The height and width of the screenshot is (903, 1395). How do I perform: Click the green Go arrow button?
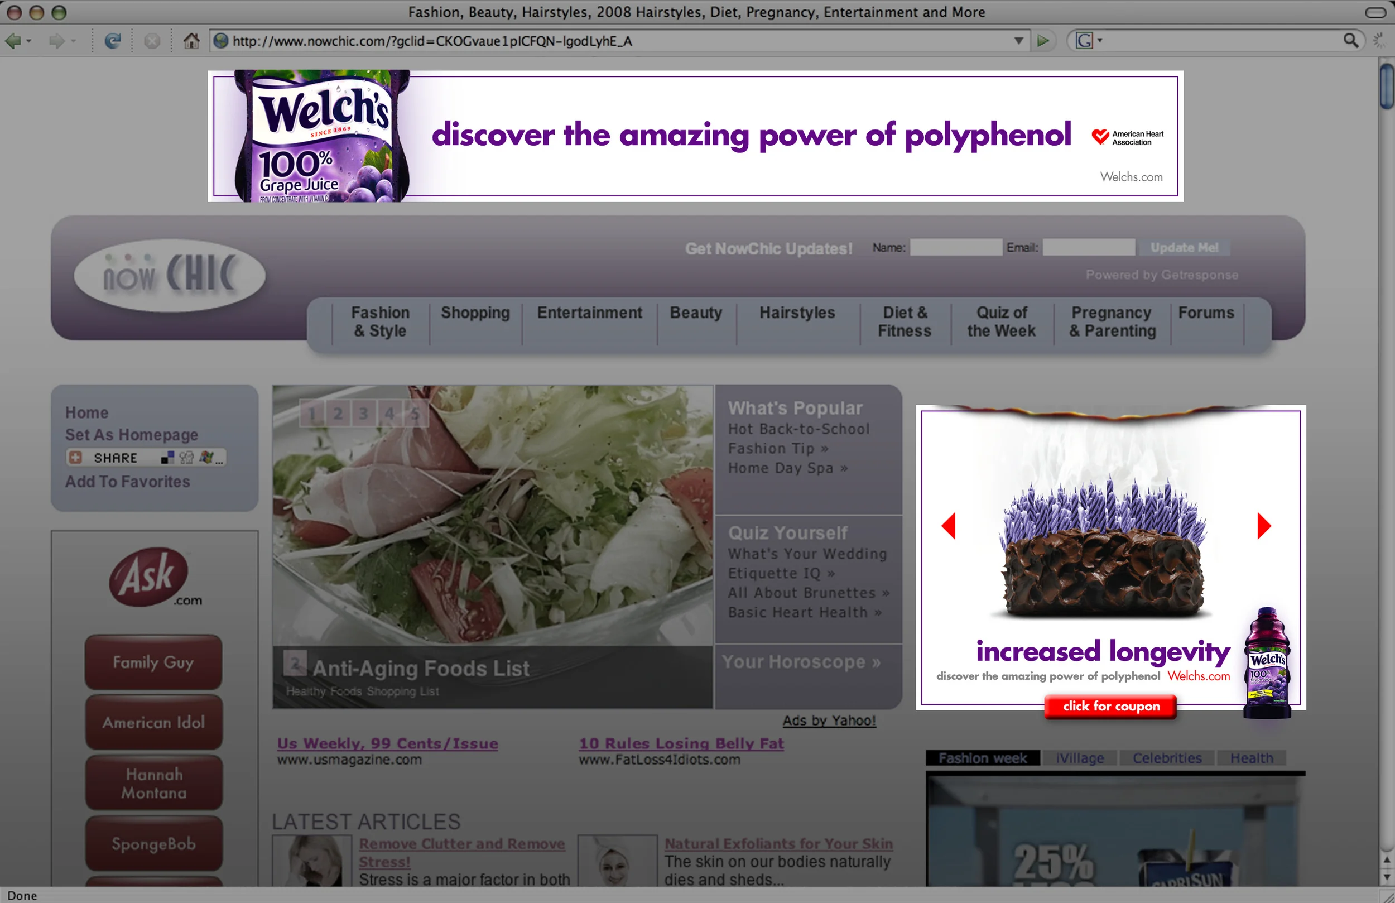[x=1043, y=41]
